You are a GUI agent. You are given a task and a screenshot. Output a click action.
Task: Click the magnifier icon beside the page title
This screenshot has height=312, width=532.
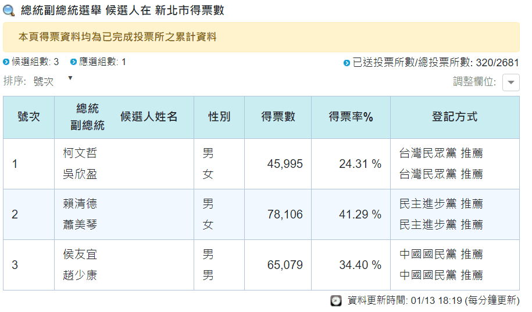point(9,10)
